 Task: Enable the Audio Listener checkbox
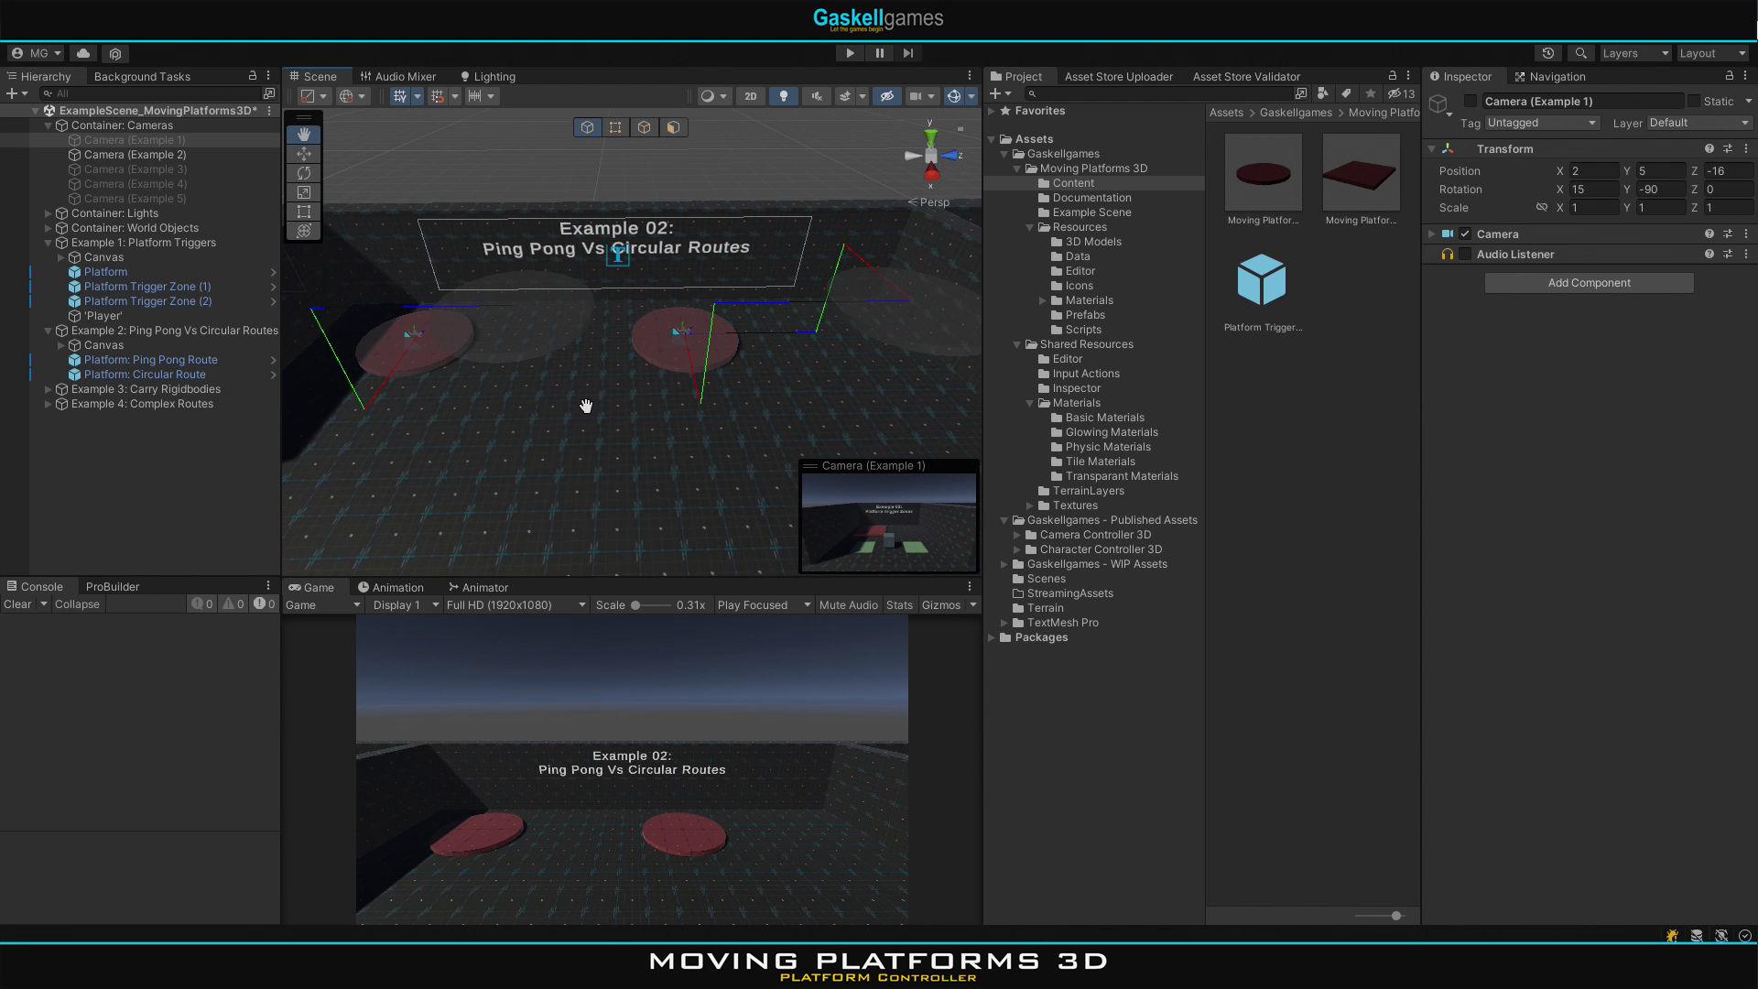1465,254
